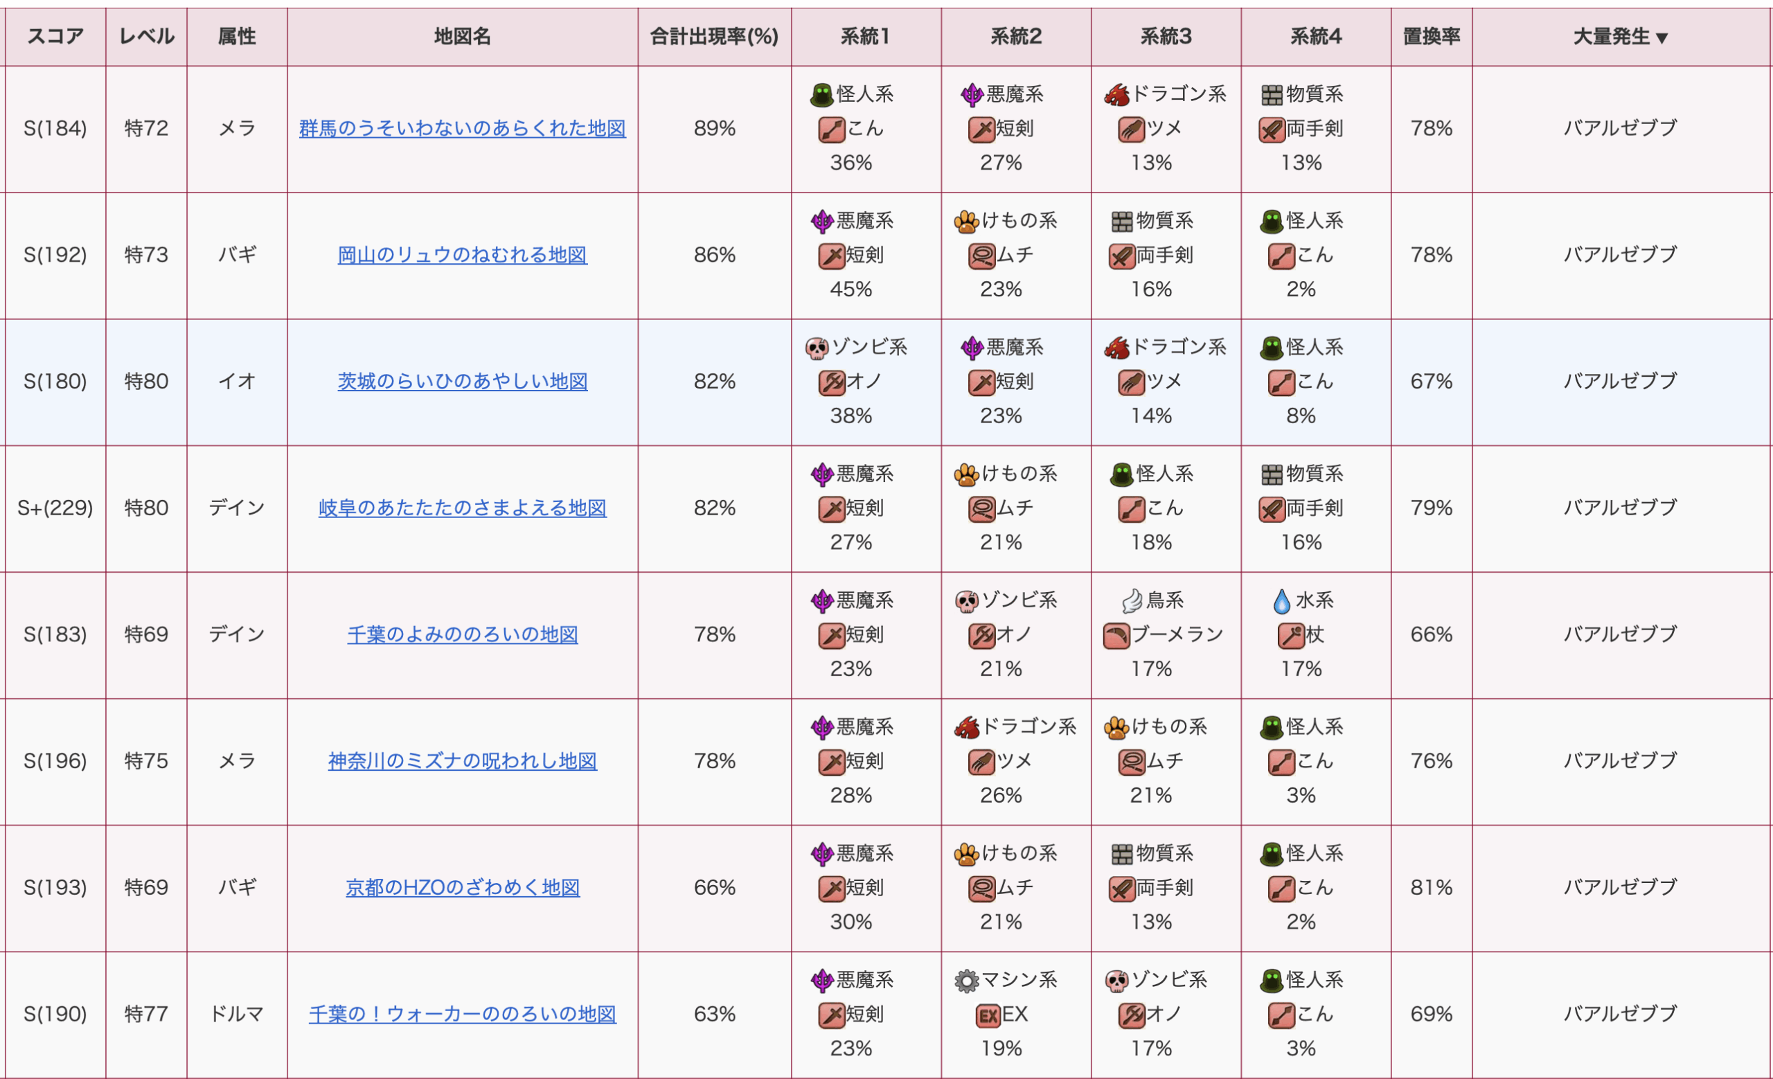The image size is (1773, 1079).
Task: Click the EX weapon icon in Chiba Walker row
Action: click(x=987, y=1015)
